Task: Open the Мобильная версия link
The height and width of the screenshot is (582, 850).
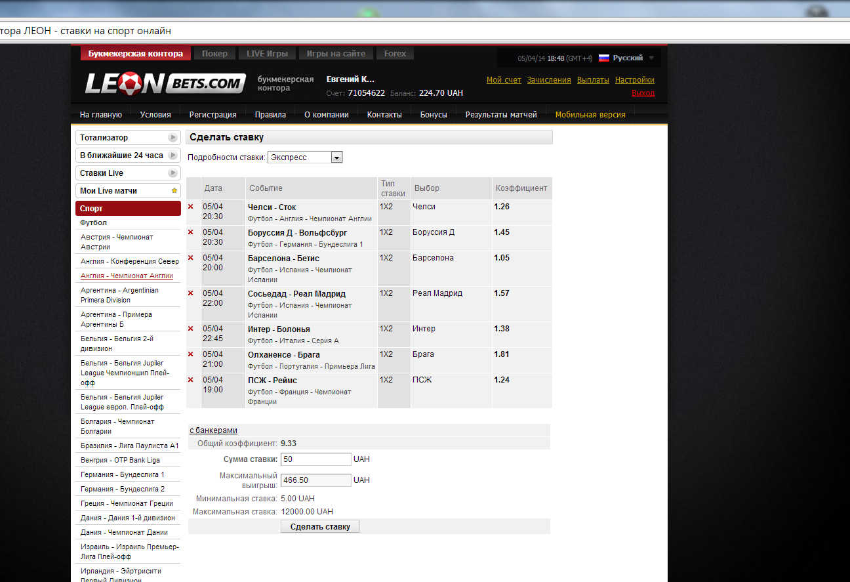Action: click(x=590, y=115)
